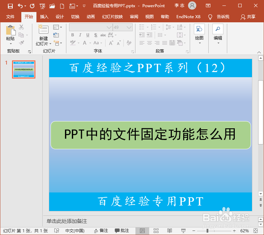Switch to reading view

[x=169, y=231]
